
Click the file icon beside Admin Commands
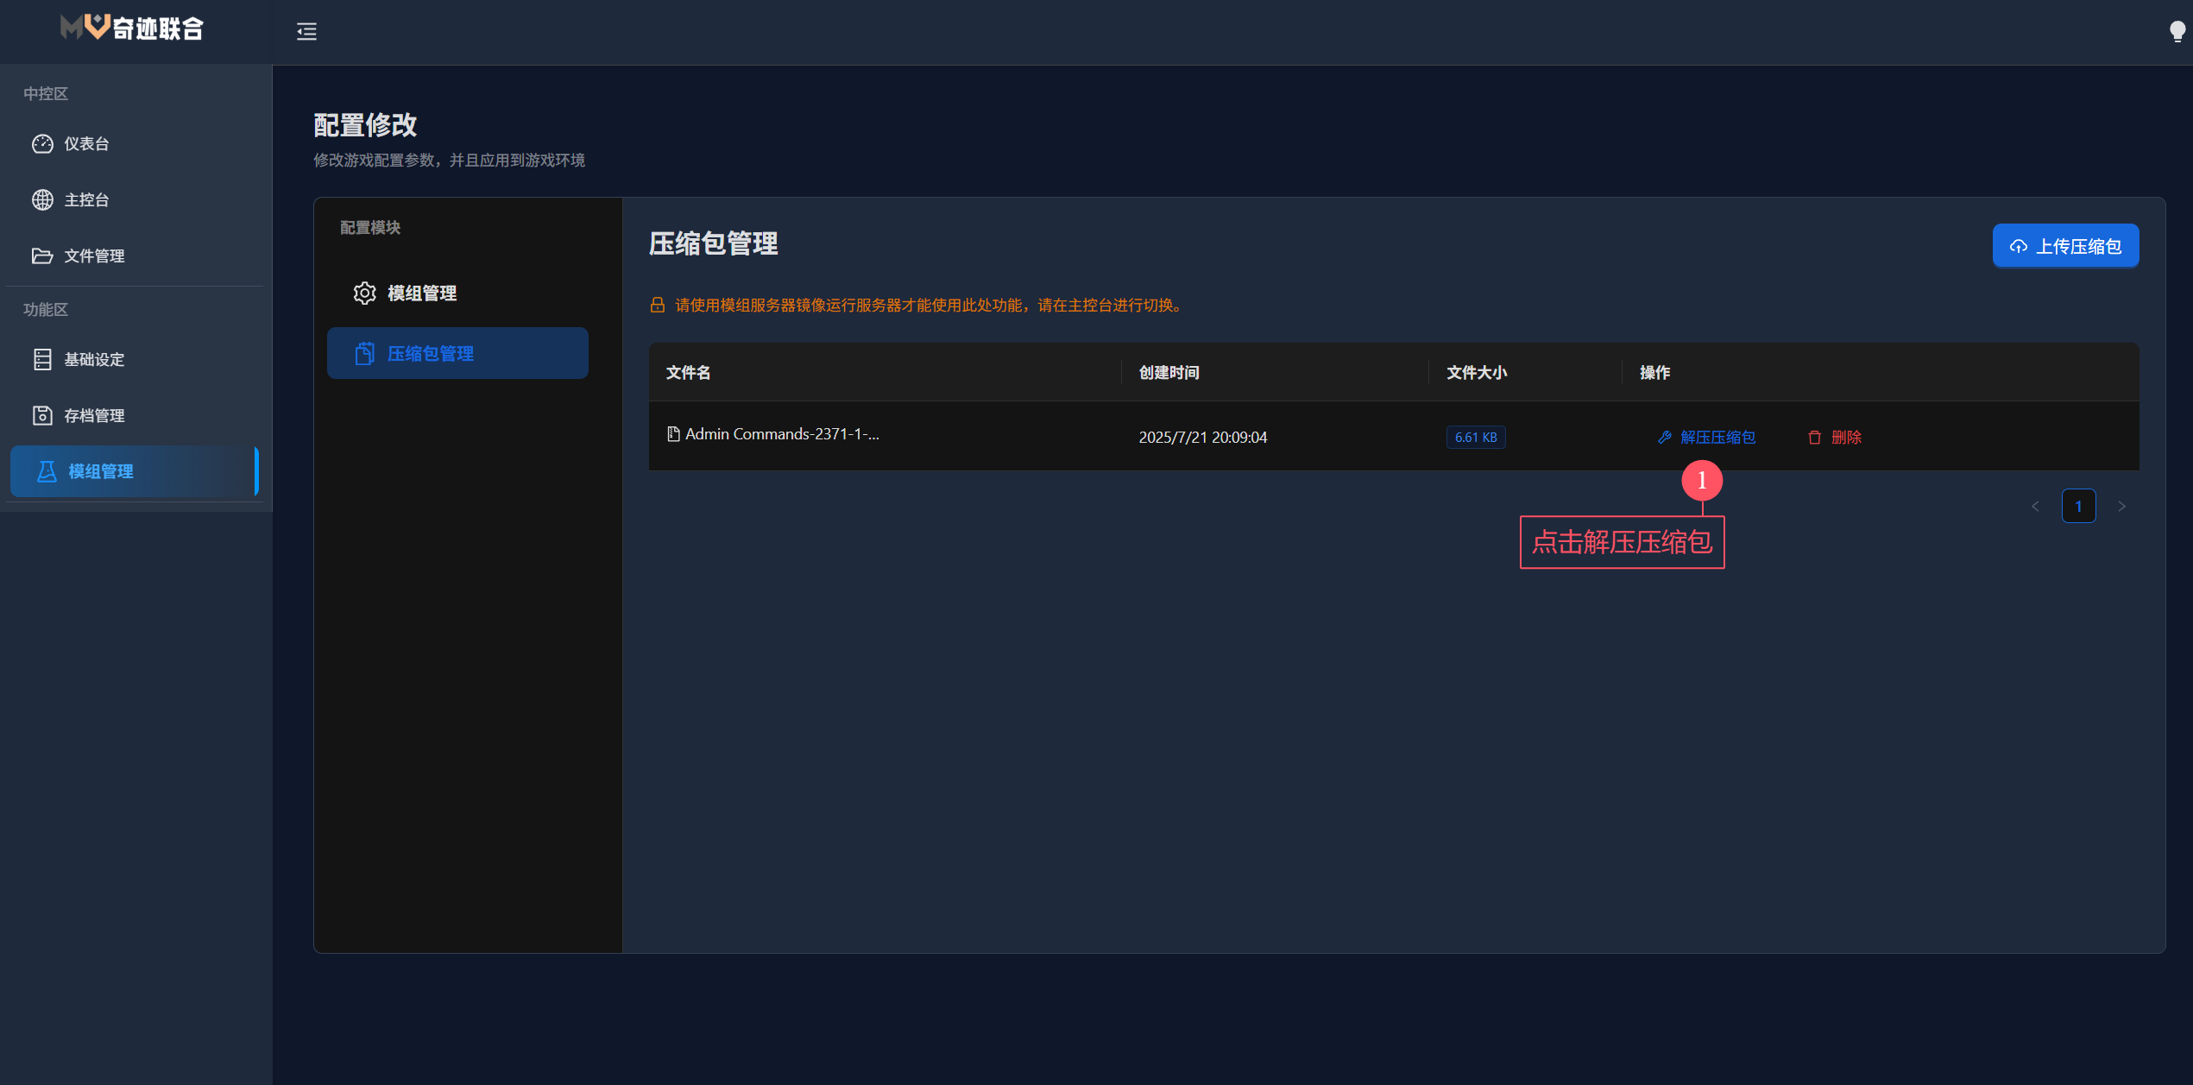pos(673,434)
